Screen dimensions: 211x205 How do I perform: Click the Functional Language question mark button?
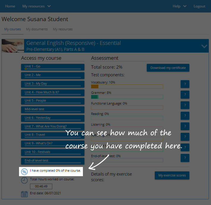coord(185,105)
